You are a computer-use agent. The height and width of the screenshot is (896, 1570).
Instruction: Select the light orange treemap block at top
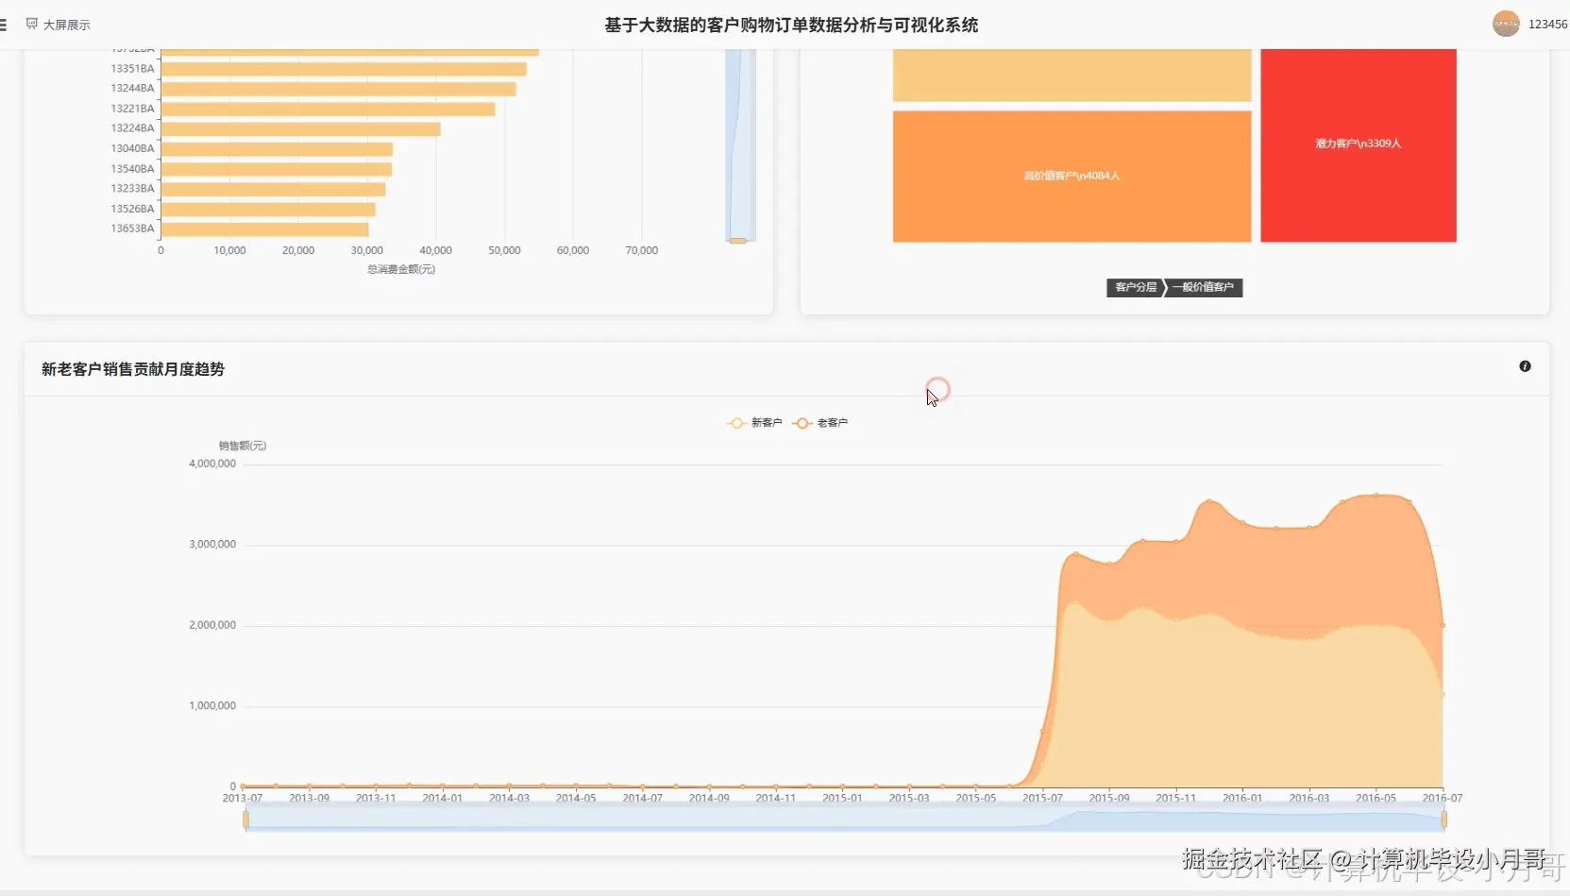[x=1072, y=76]
